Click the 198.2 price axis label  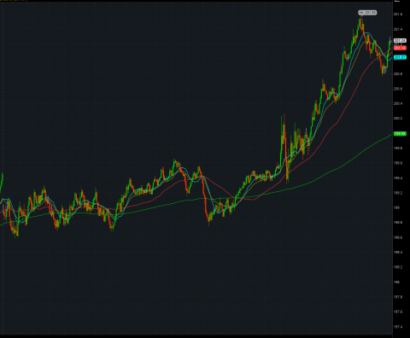coord(398,267)
